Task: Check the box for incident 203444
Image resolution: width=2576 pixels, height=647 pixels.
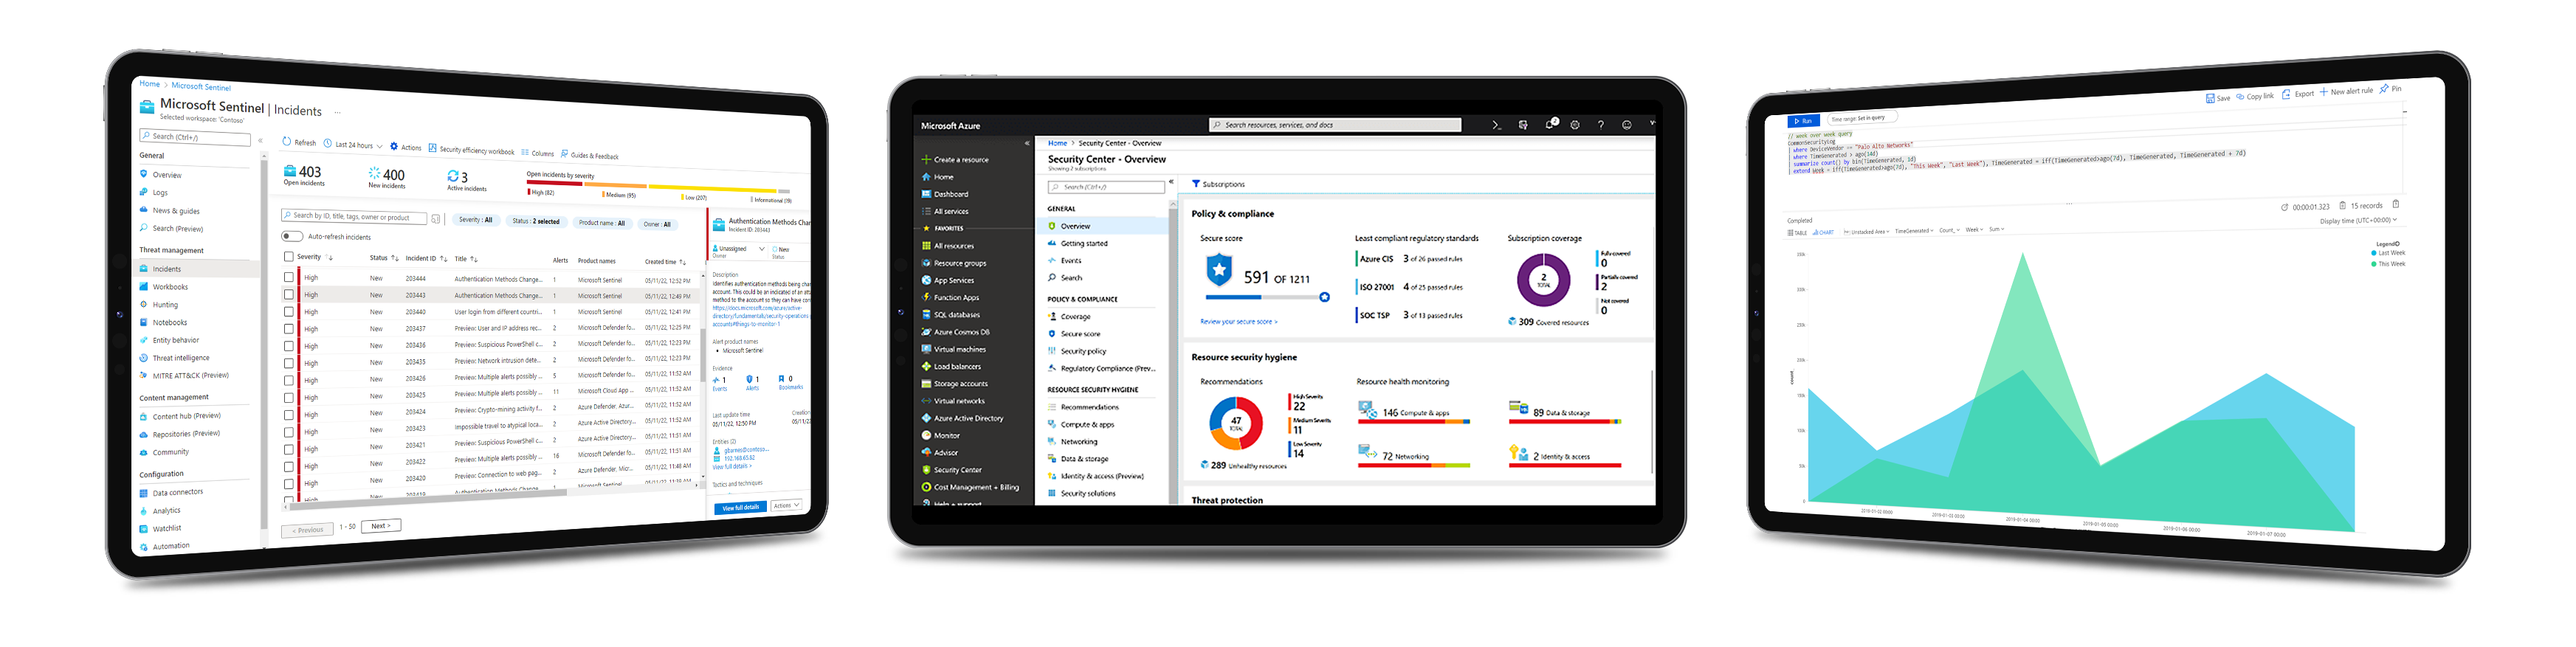Action: 288,277
